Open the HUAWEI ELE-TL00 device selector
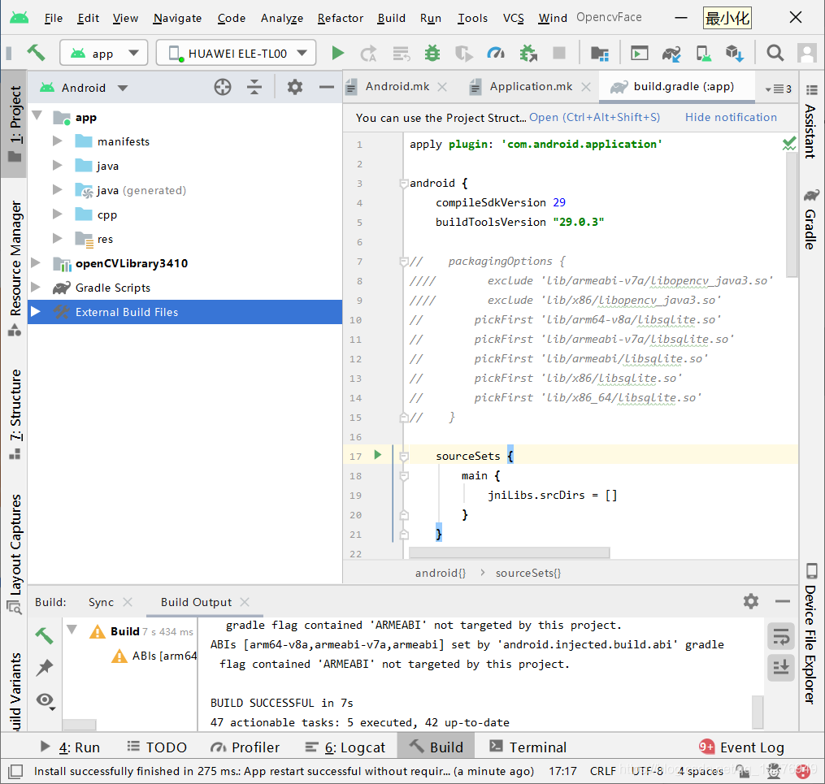Screen dimensions: 825x784 click(x=235, y=52)
